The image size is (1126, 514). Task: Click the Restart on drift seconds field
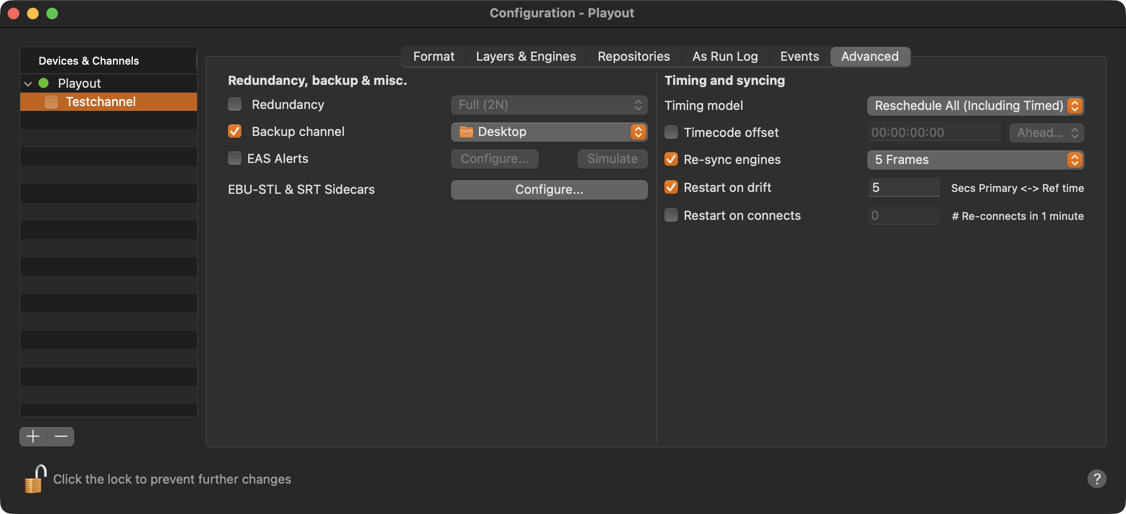(903, 187)
